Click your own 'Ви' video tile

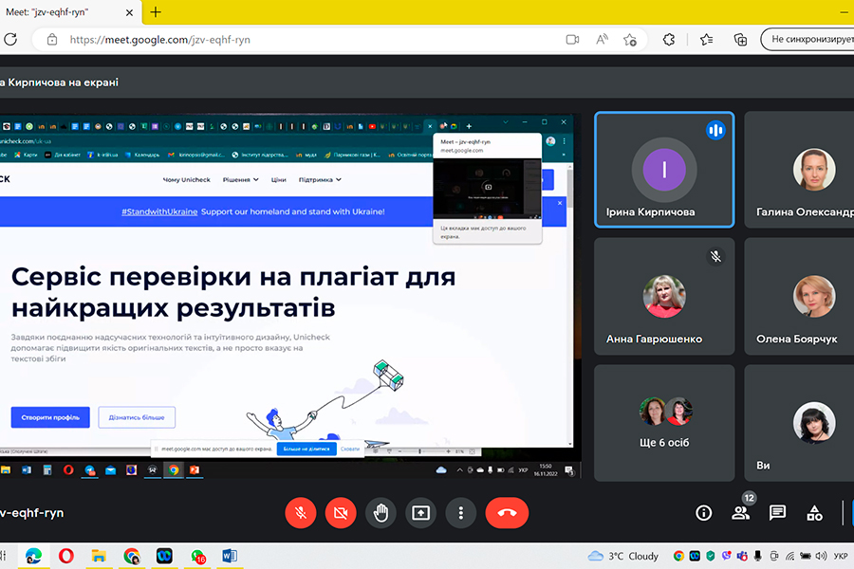point(799,423)
